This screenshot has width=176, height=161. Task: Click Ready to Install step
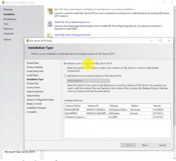coord(34,104)
